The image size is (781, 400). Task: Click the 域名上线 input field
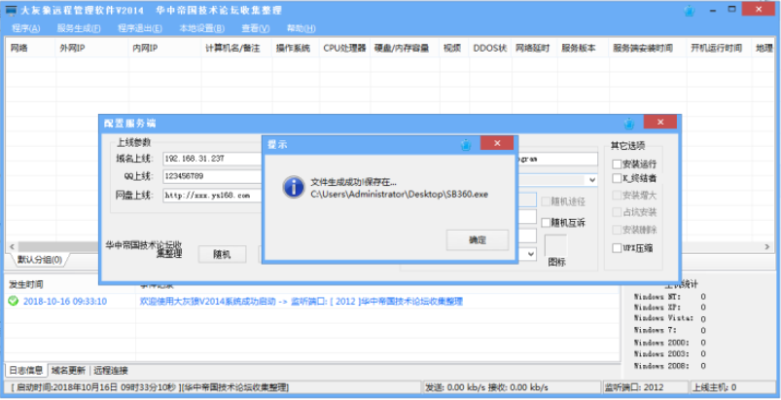click(x=213, y=159)
